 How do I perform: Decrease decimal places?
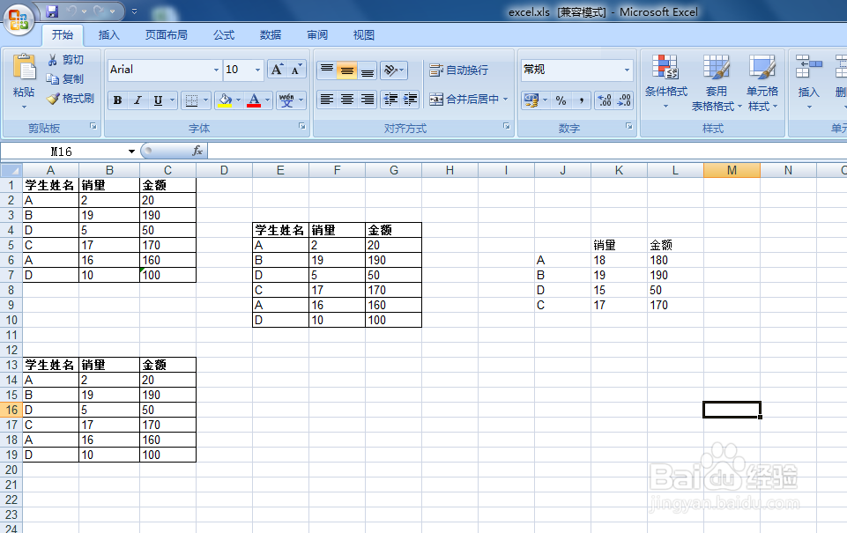[x=624, y=100]
